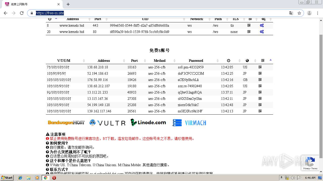Viewport: 323px width, 181px height.
Task: Show QR code for UID df890a39 row
Action: click(249, 32)
